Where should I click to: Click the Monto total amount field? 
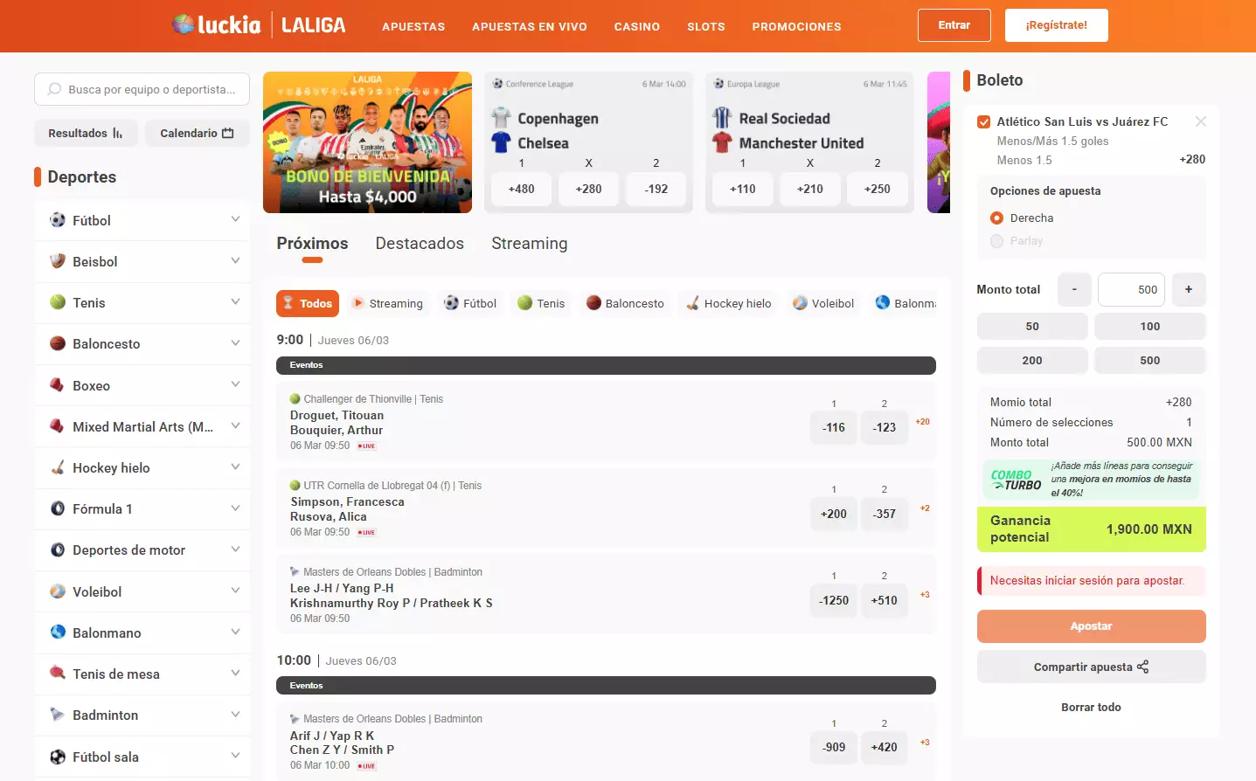[x=1131, y=289]
